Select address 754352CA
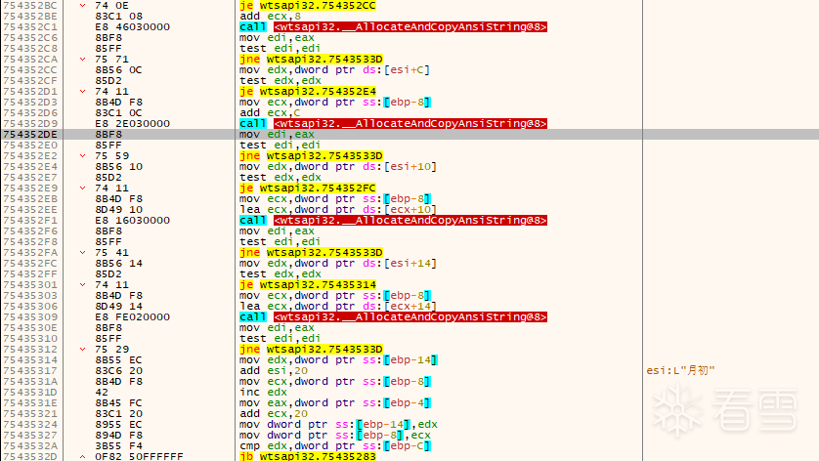This screenshot has width=819, height=461. click(x=29, y=59)
